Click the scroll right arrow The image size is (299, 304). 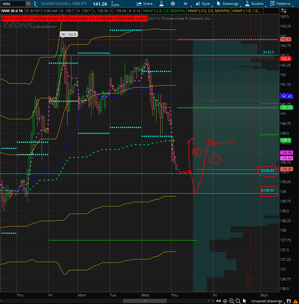(x=213, y=301)
